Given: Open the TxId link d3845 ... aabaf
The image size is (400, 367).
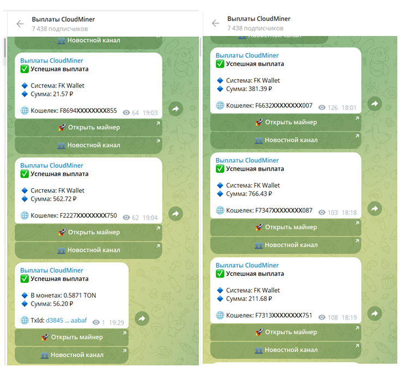Looking at the screenshot, I should (66, 321).
